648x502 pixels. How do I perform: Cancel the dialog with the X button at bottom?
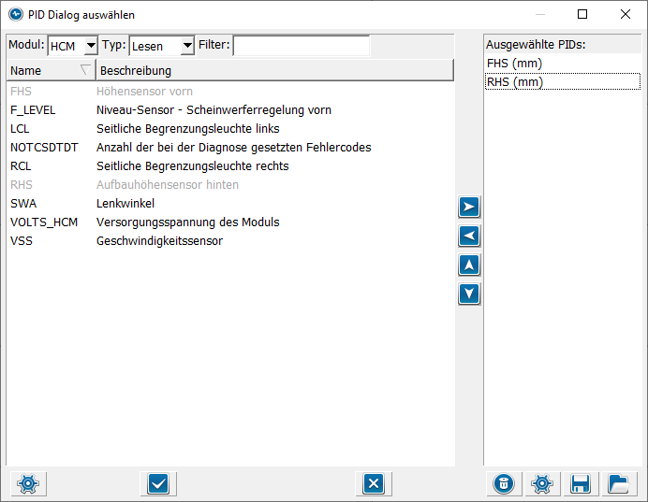pos(373,483)
